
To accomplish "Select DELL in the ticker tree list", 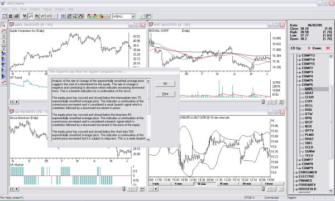I will point(309,105).
